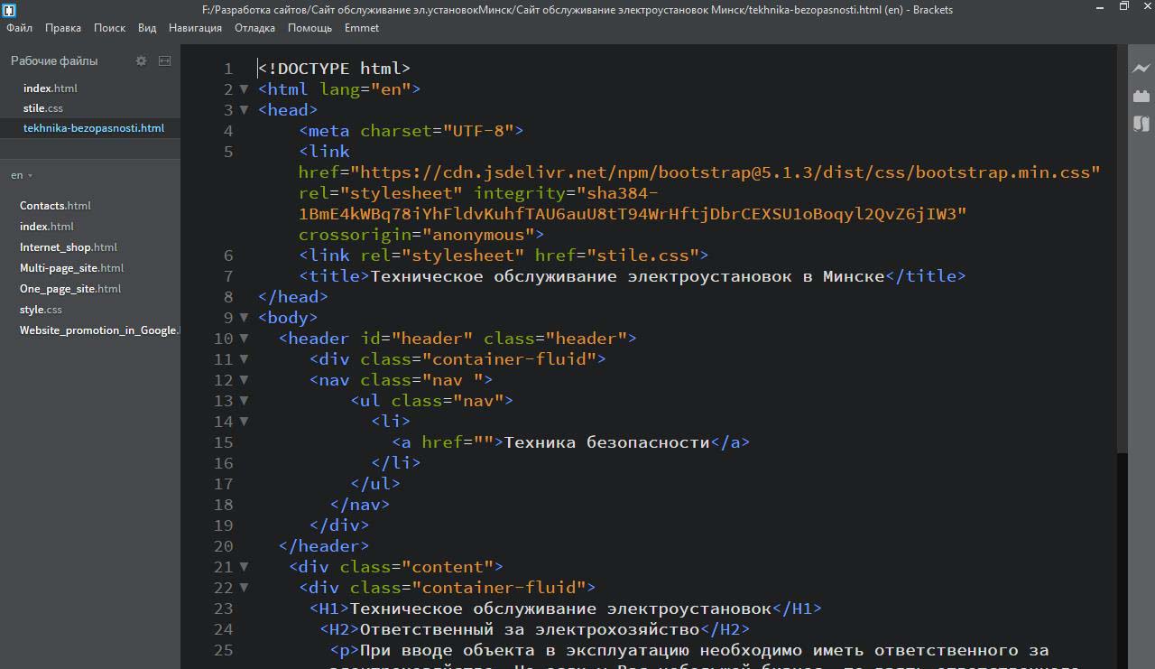Screen dimensions: 1155x669
Task: Open the Extension Manager brick icon
Action: click(x=1141, y=96)
